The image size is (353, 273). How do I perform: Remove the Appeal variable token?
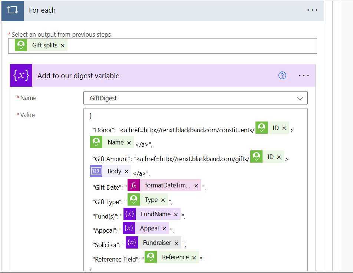164,229
